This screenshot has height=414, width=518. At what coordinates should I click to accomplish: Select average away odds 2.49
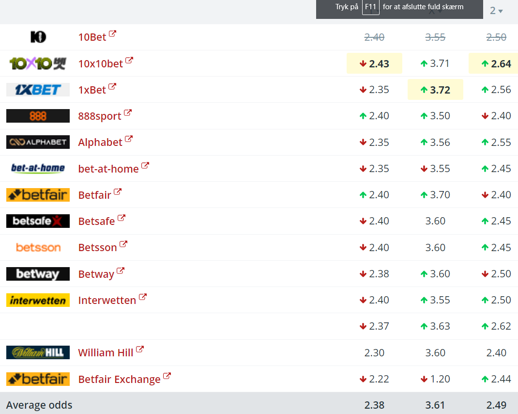click(x=496, y=405)
